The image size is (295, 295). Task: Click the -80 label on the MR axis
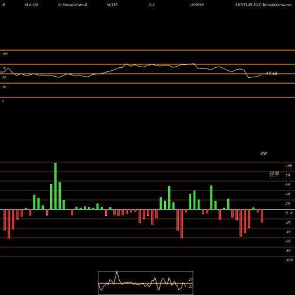[x=288, y=251]
